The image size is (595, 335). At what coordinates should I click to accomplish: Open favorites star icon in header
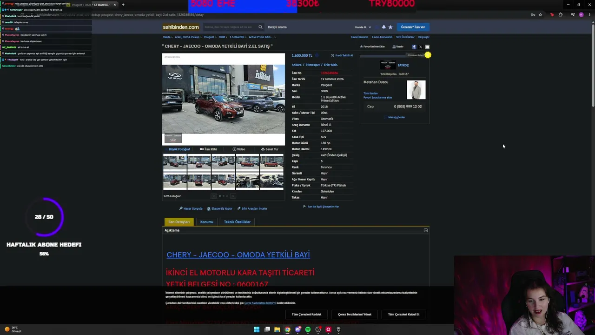pyautogui.click(x=390, y=27)
